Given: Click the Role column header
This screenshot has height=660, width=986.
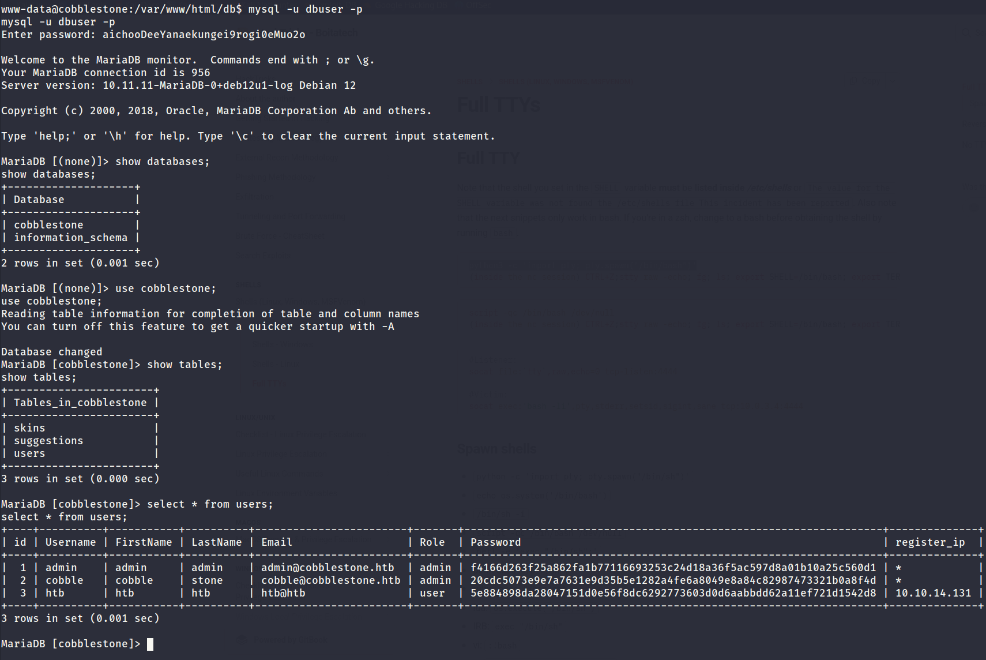Looking at the screenshot, I should click(x=432, y=542).
